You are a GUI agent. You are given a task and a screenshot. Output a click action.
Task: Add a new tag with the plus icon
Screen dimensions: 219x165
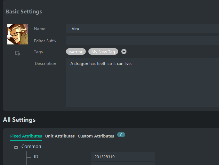(x=124, y=51)
